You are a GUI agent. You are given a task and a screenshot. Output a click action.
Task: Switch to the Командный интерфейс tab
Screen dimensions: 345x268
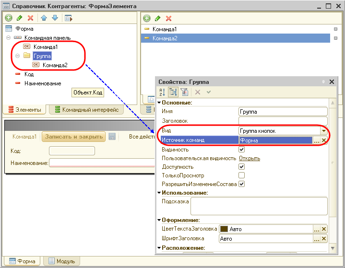[x=86, y=110]
